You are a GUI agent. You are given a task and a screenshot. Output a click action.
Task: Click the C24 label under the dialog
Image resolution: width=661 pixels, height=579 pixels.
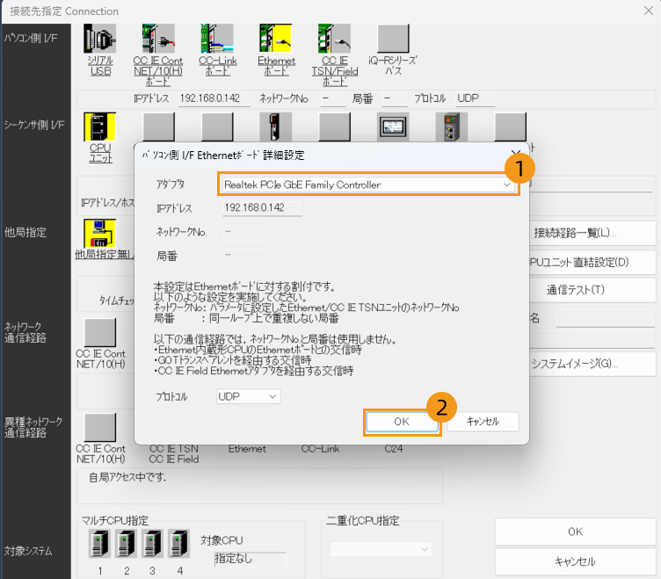393,449
